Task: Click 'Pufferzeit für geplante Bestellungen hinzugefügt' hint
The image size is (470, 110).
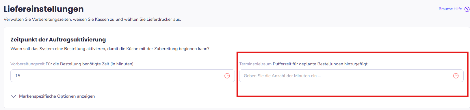Action: coord(321,64)
